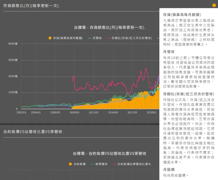218x180 pixels.
Task: Click the 200609 x-axis label
Action: tap(55, 112)
